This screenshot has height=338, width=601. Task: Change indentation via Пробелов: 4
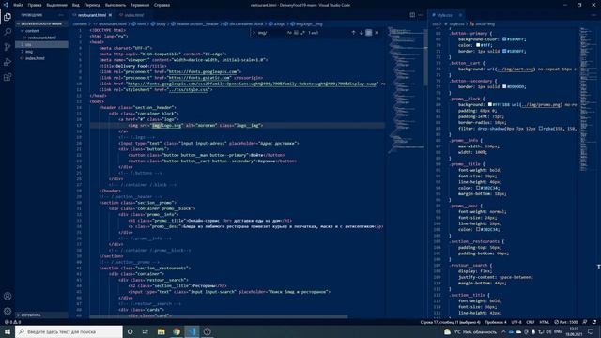[496, 322]
